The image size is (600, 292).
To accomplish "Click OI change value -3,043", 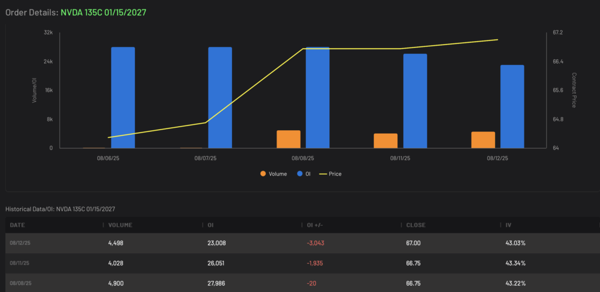I will click(315, 243).
